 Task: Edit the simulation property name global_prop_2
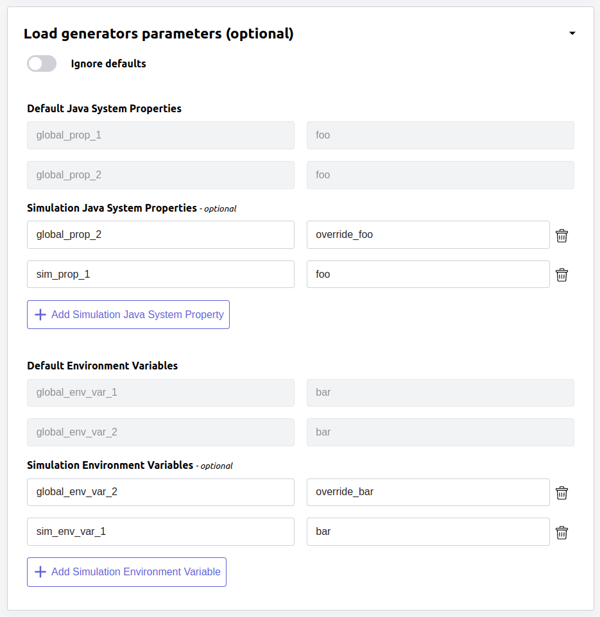[160, 235]
